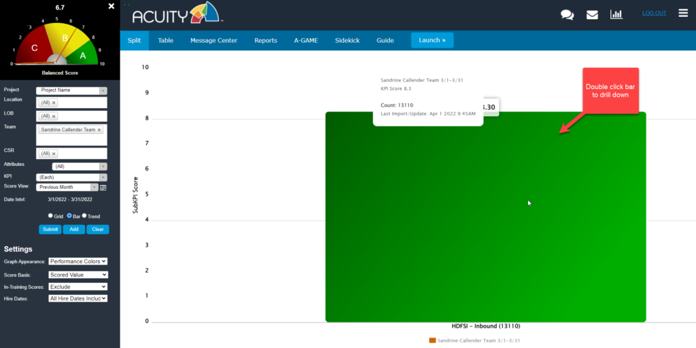Viewport: 696px width, 348px height.
Task: Remove the (All) tag from Location
Action: pyautogui.click(x=54, y=103)
